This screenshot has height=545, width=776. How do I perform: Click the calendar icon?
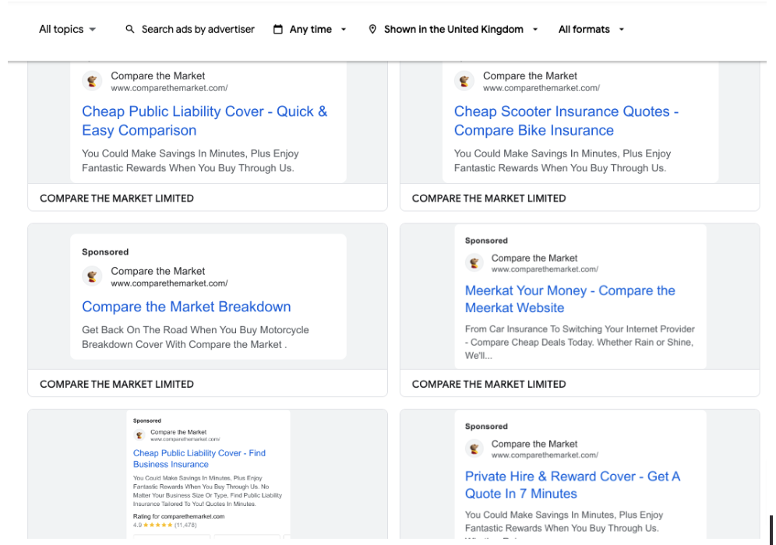(278, 29)
